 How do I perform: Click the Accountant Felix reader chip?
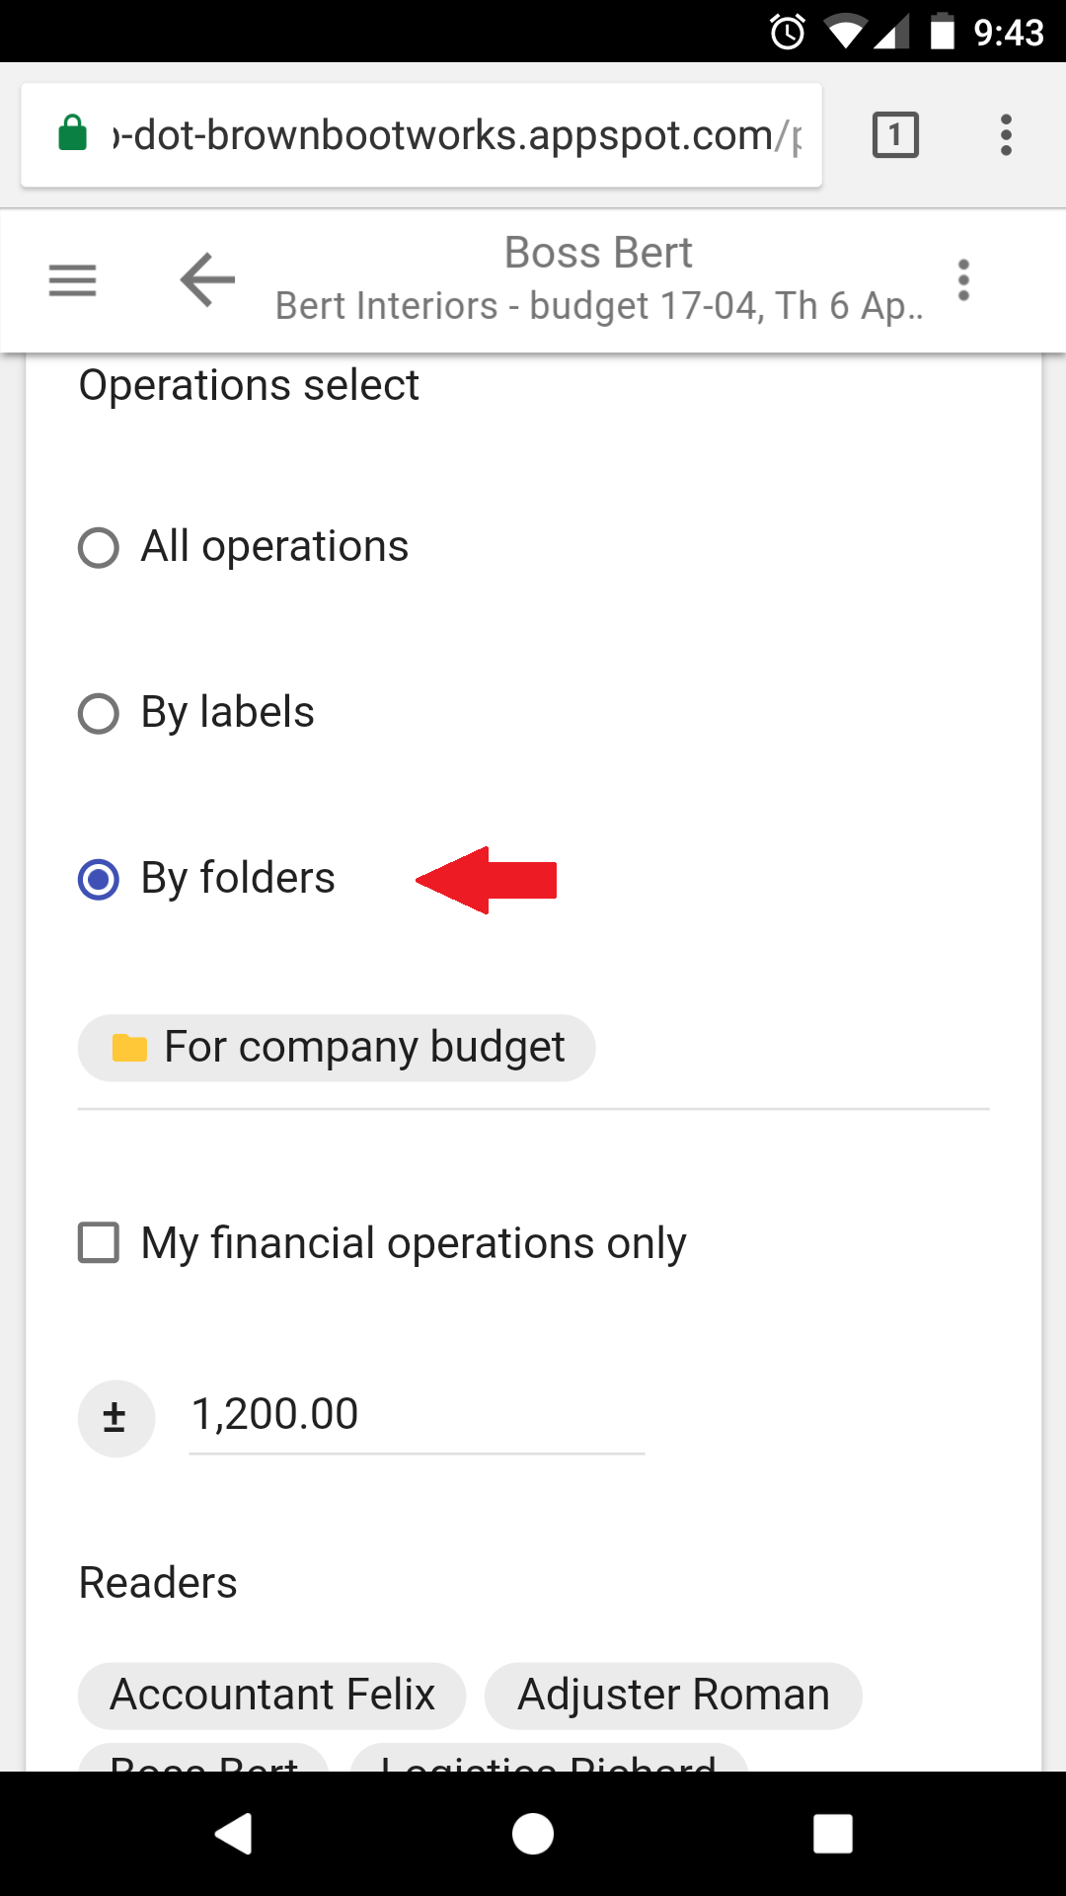click(x=271, y=1696)
